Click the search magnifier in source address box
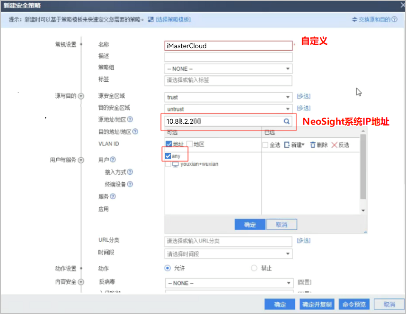Viewport: 406px width, 314px height. 286,121
